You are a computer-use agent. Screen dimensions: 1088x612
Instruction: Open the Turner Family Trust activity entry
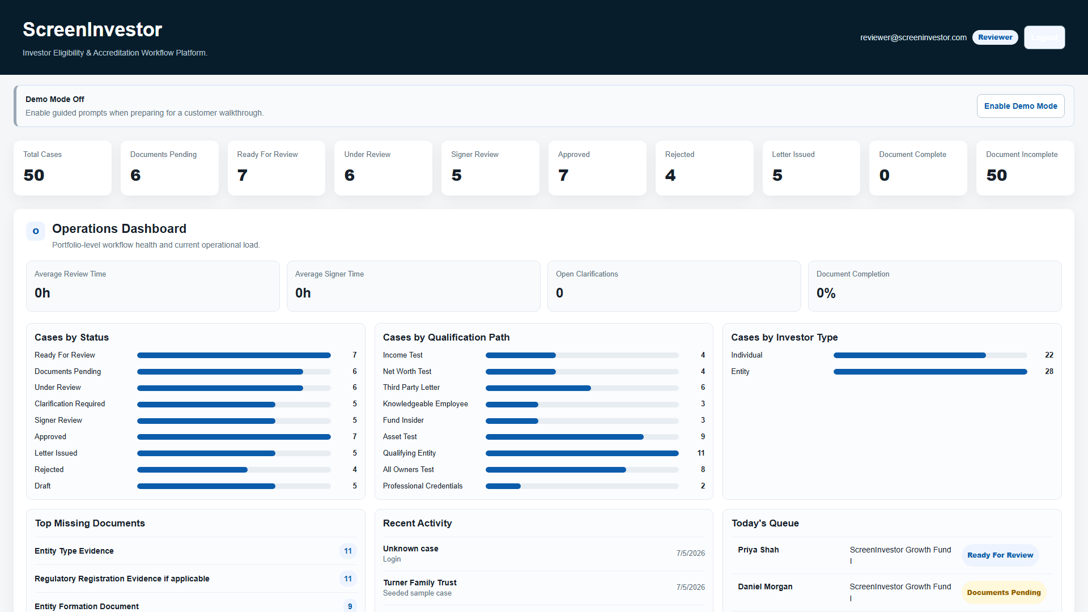[x=544, y=588]
